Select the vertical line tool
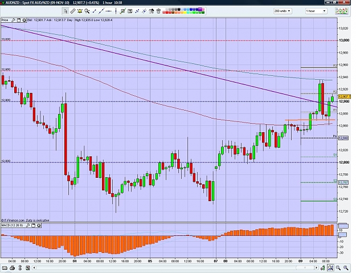 116,11
